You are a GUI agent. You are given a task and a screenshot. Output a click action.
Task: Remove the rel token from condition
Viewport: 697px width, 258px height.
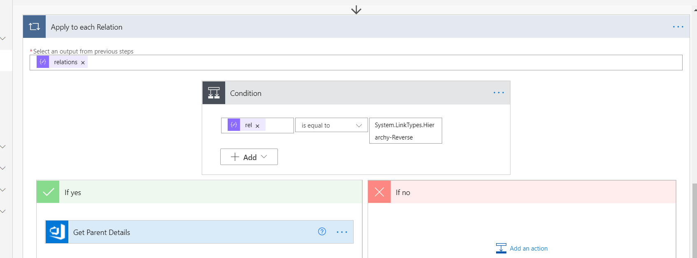coord(257,126)
